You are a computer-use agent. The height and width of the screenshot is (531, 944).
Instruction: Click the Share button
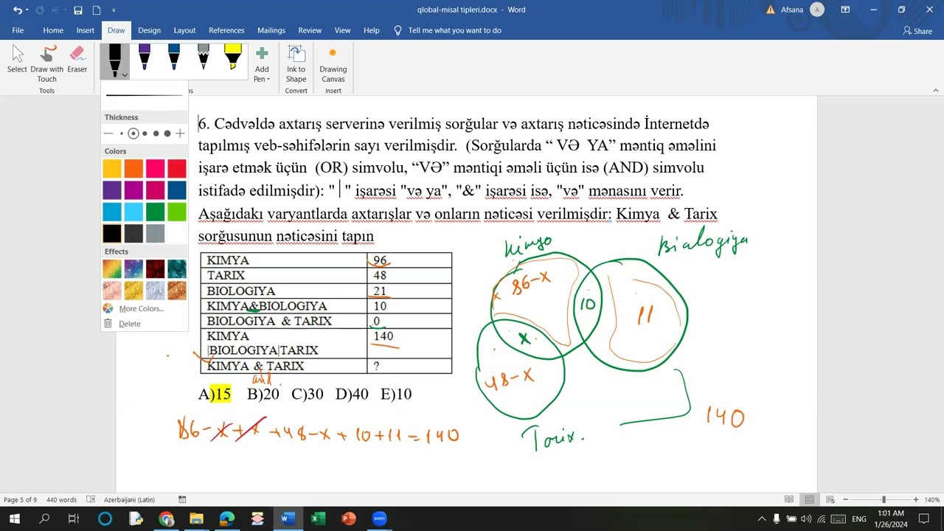click(917, 31)
